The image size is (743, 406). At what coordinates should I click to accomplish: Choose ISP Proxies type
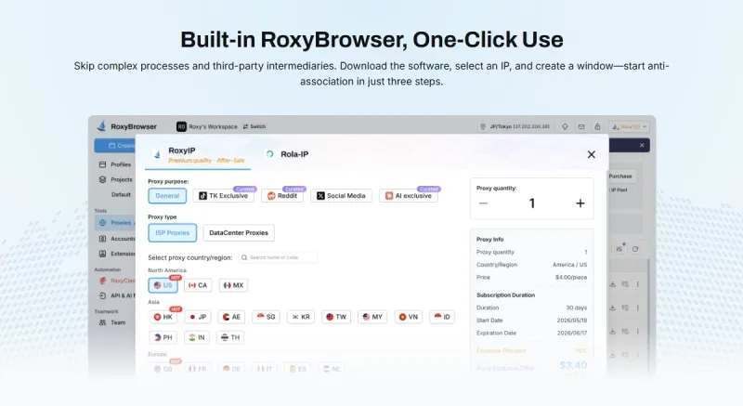coord(172,232)
